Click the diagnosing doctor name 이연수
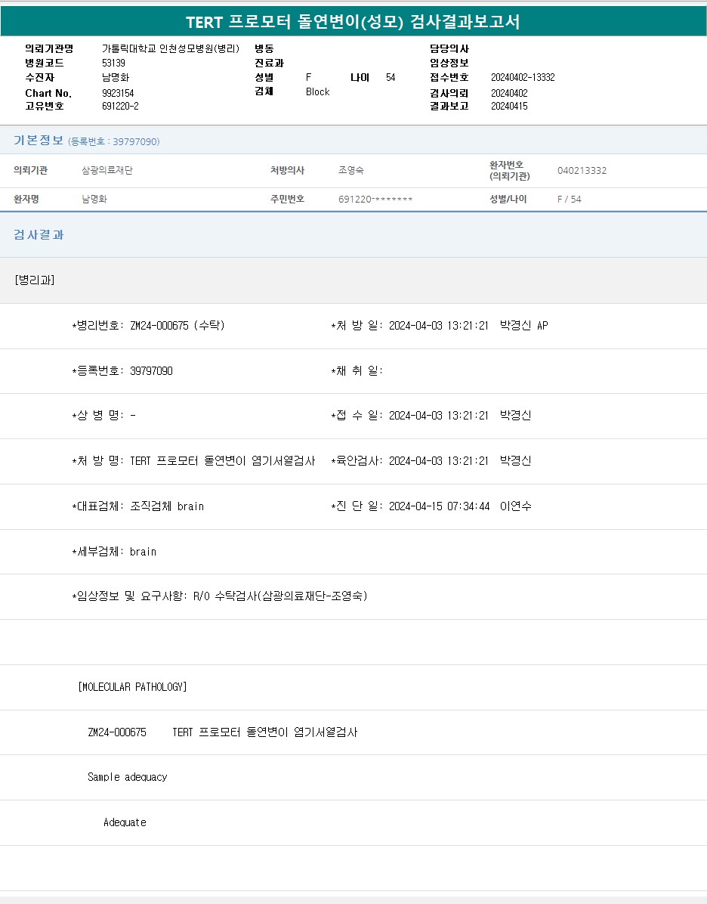The width and height of the screenshot is (707, 904). pos(516,506)
